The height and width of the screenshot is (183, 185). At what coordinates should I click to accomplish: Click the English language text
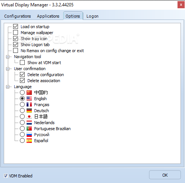click(40, 99)
